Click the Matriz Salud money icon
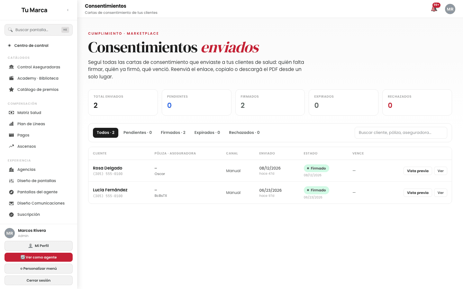Viewport: 463px width, 289px height. click(12, 113)
